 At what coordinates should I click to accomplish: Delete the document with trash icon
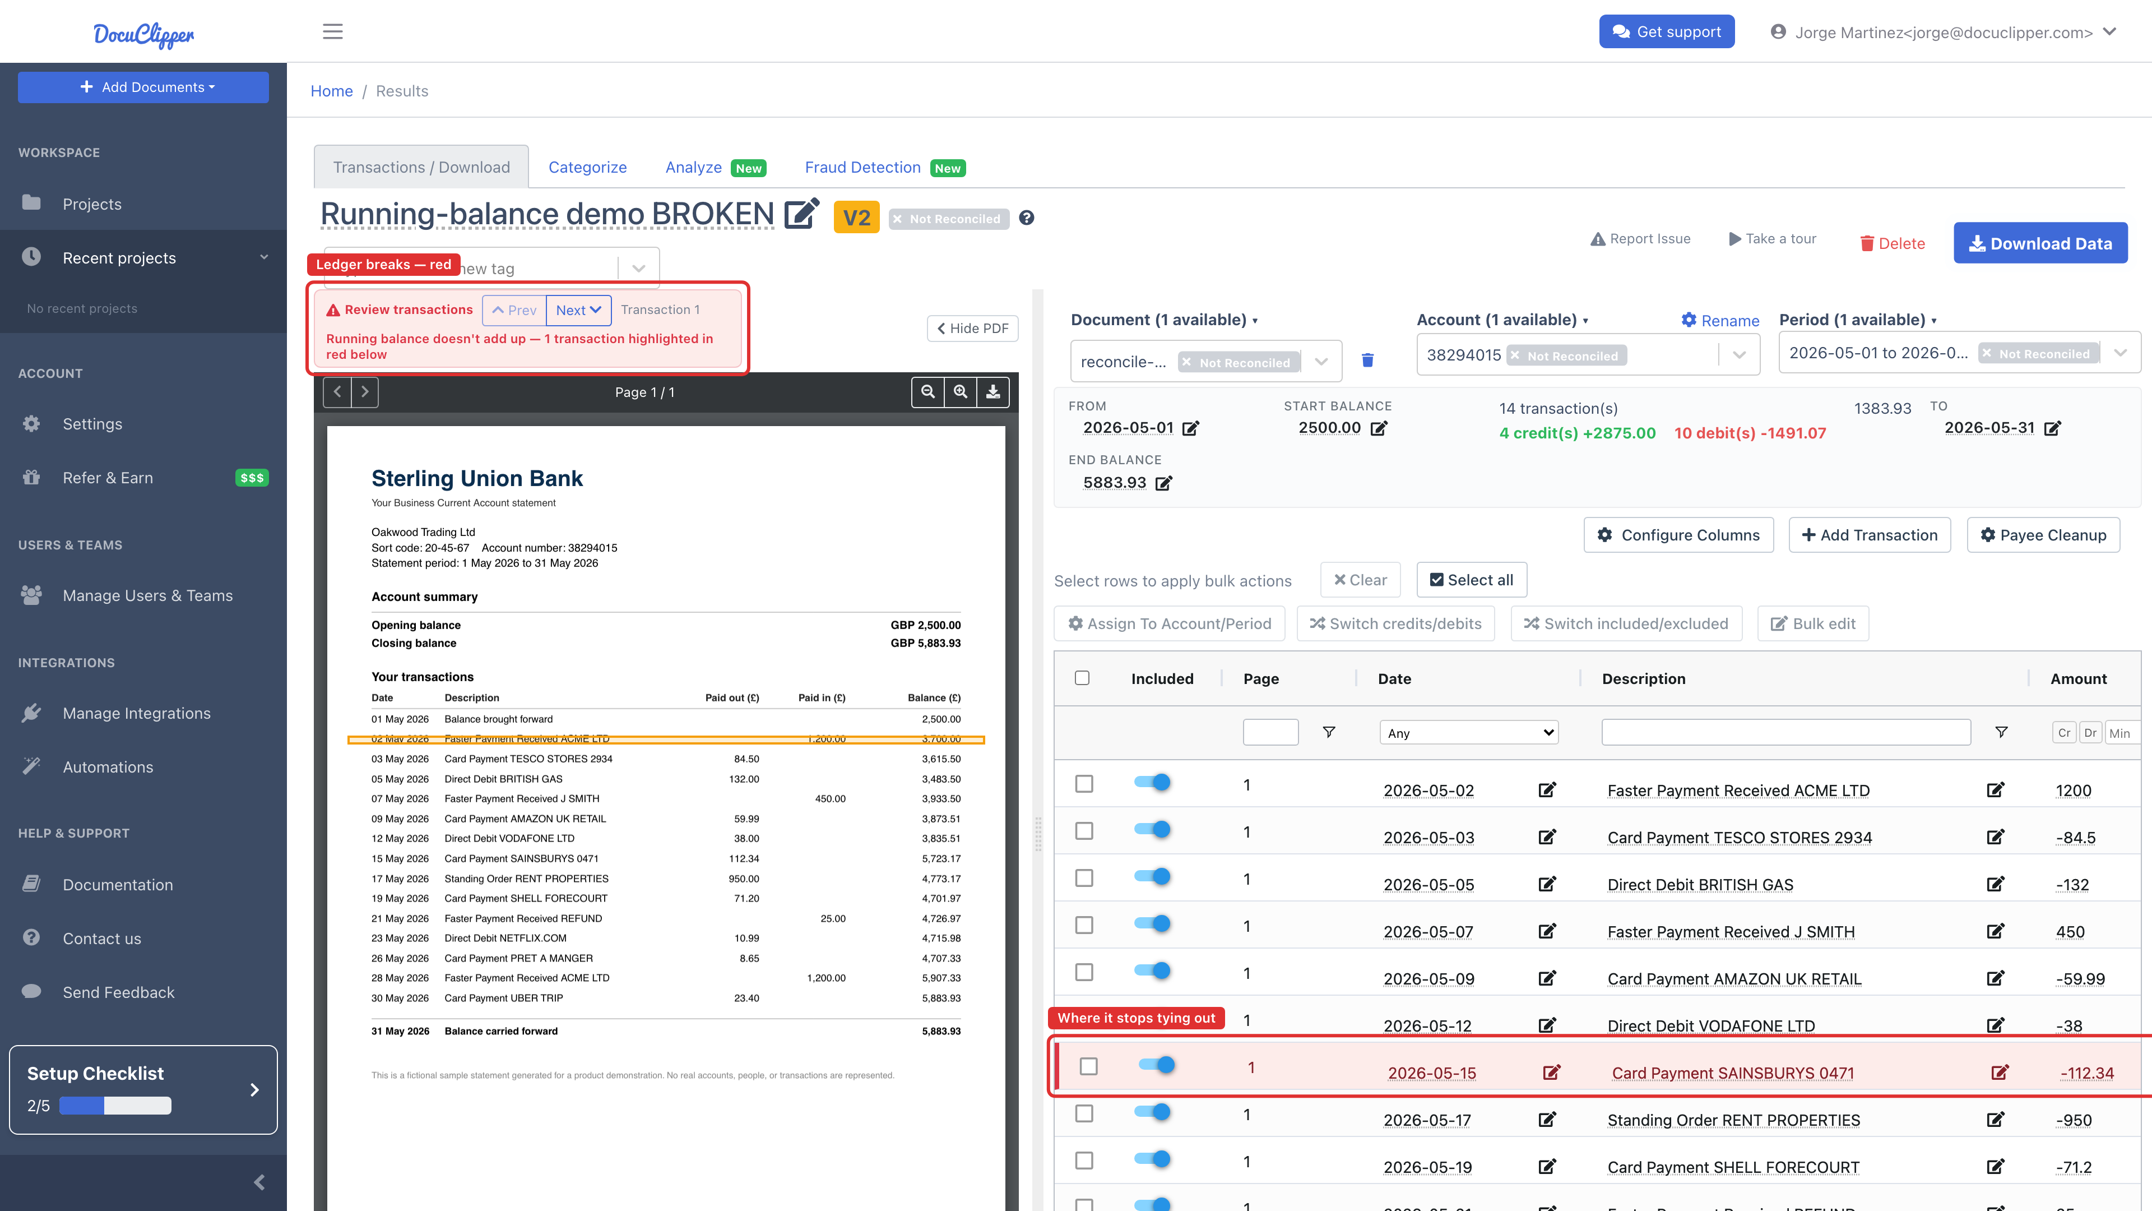pyautogui.click(x=1367, y=360)
